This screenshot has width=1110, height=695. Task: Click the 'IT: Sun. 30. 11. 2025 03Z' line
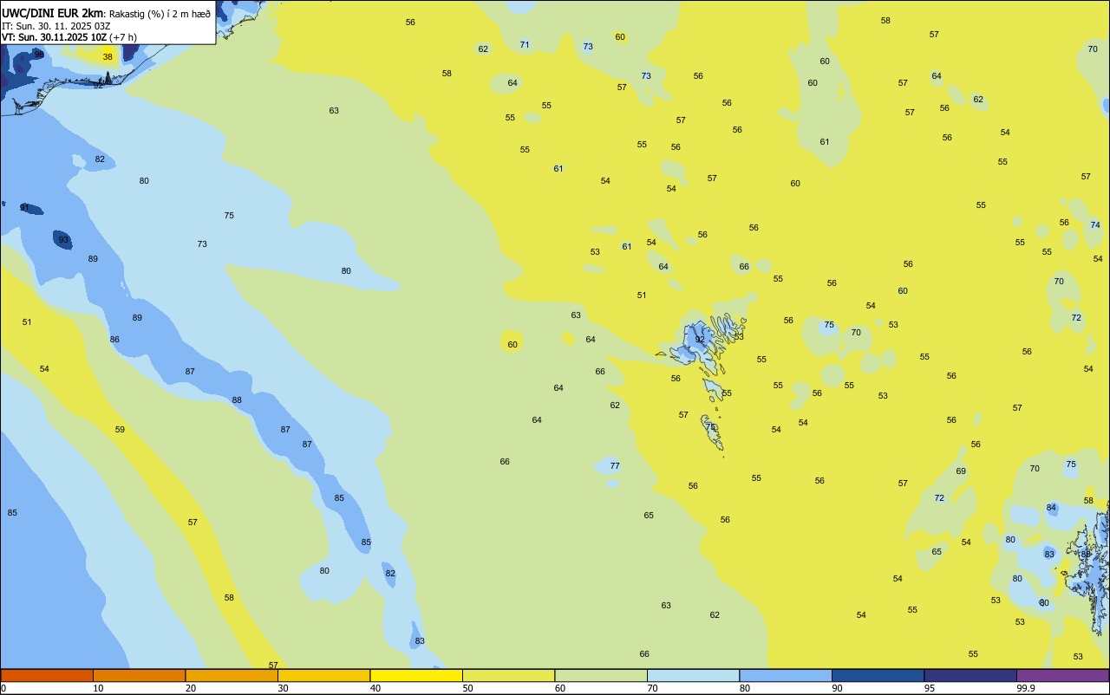55,25
